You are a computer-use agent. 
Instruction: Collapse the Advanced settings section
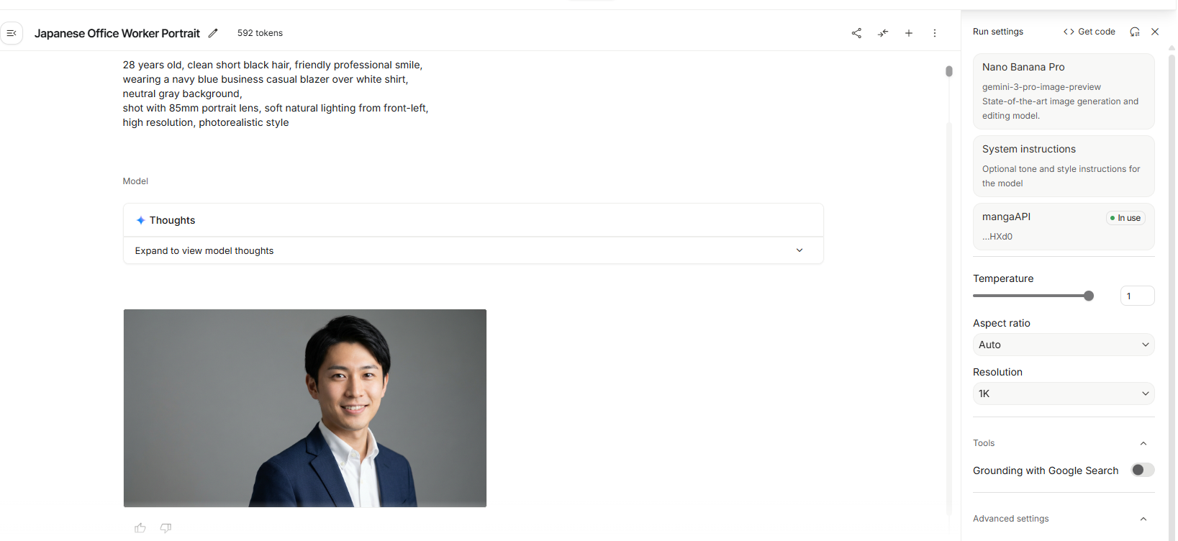[1143, 519]
